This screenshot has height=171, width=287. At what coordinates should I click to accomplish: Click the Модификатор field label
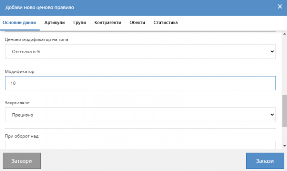pos(19,71)
